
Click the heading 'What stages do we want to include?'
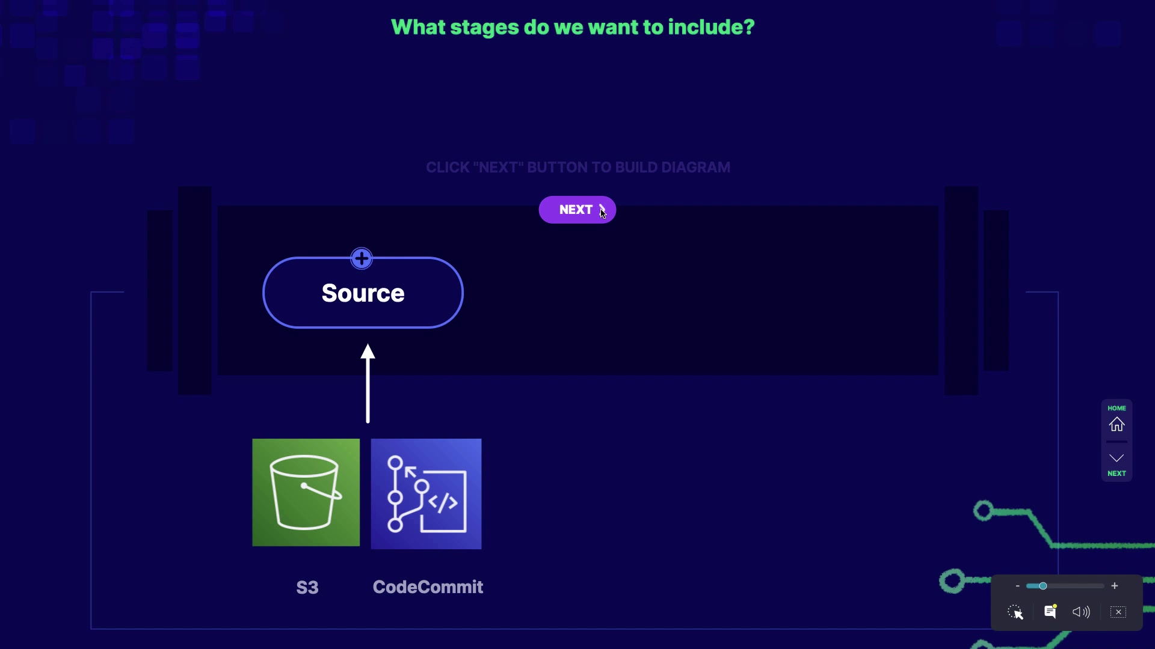click(572, 27)
